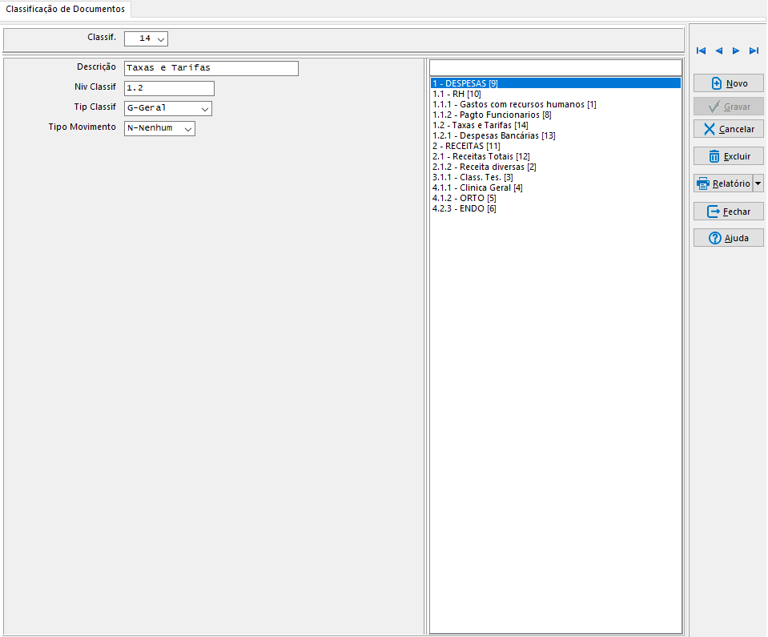Jump to the last record arrow
Viewport: 768px width, 637px height.
click(754, 50)
